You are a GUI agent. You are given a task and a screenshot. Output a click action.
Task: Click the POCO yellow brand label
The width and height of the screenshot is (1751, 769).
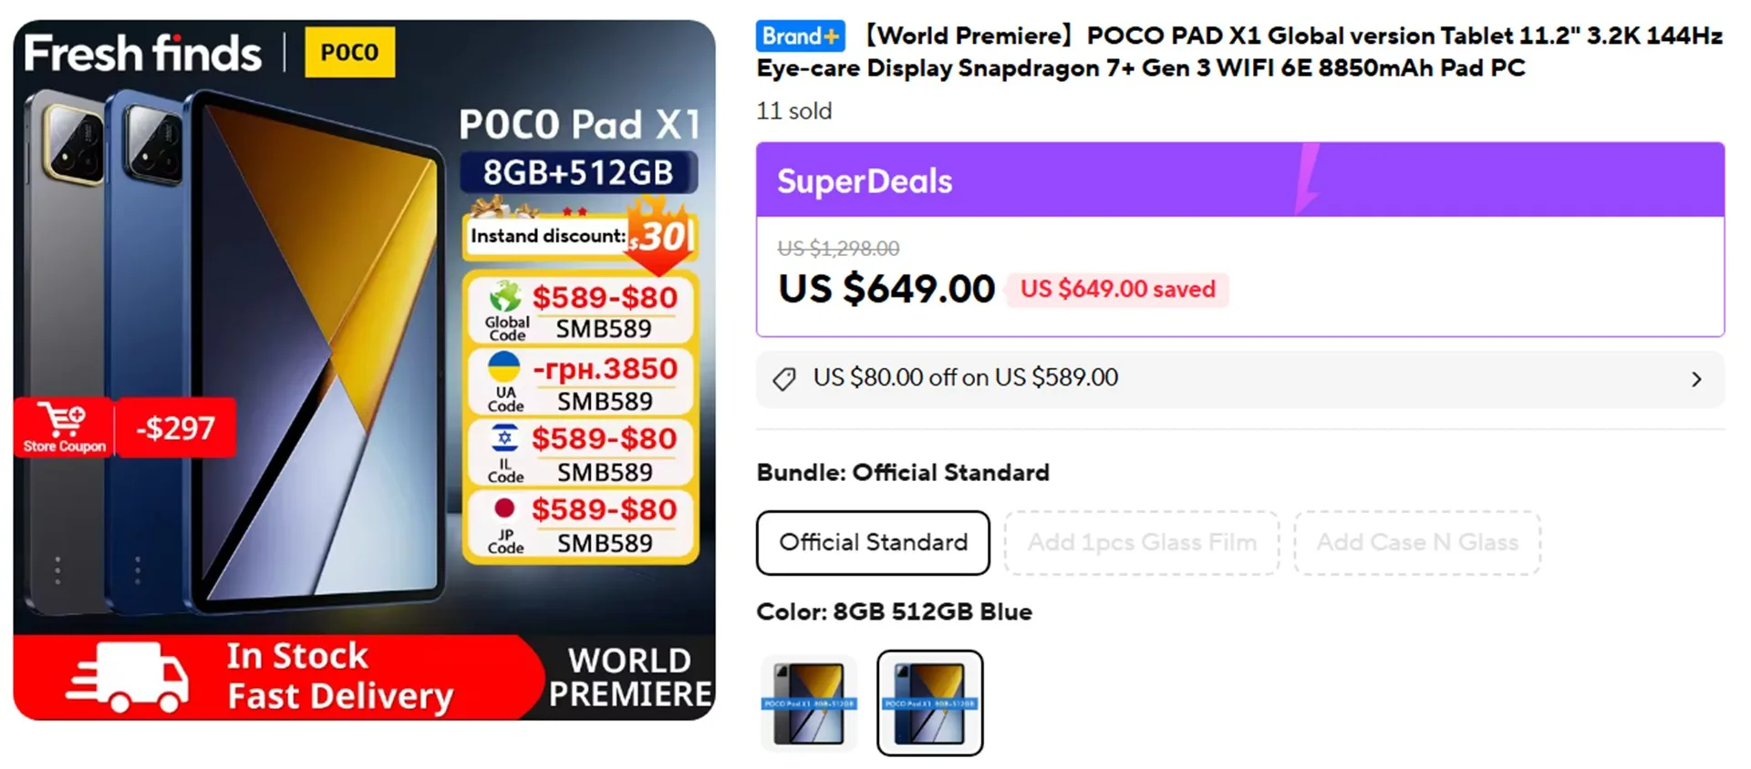click(x=349, y=53)
